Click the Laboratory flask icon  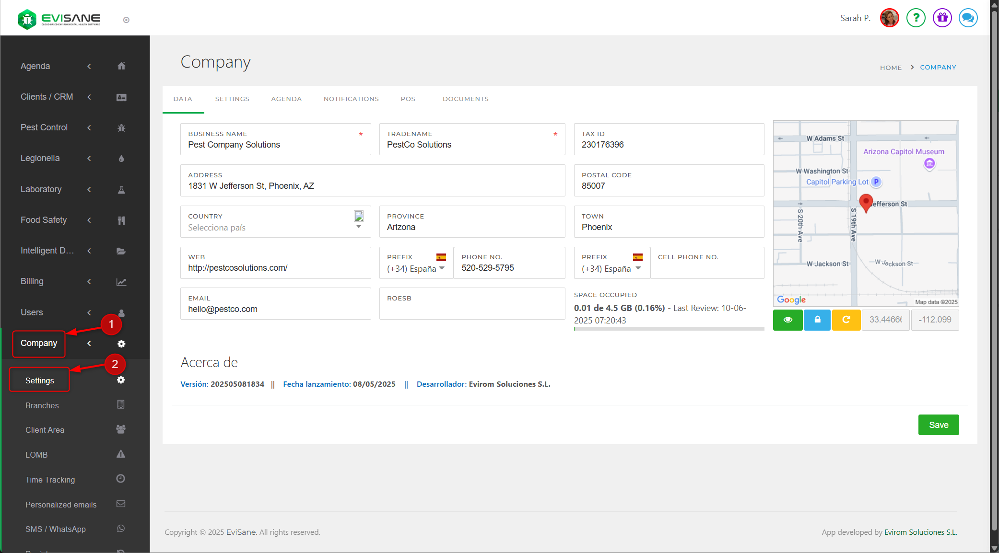point(121,190)
